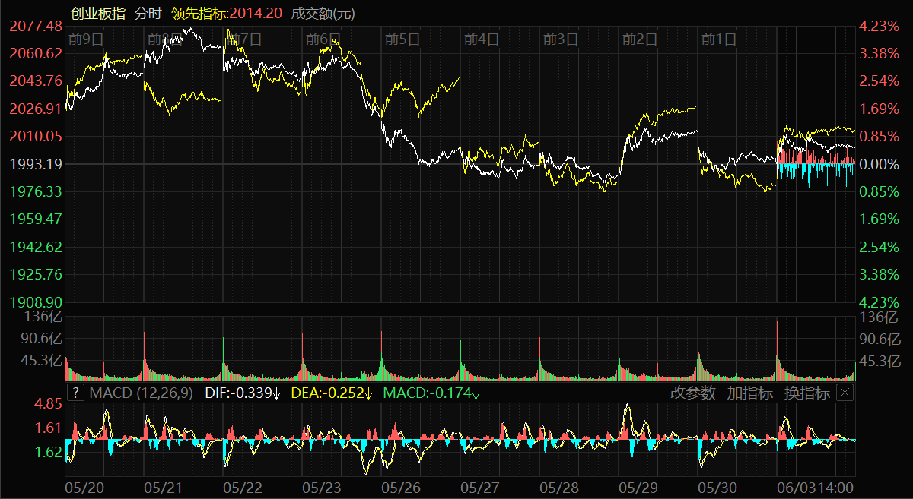The image size is (913, 499).
Task: Click the 2026.91 price axis label
Action: [x=36, y=109]
